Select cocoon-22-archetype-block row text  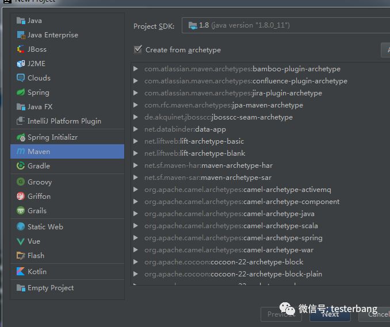tap(224, 262)
